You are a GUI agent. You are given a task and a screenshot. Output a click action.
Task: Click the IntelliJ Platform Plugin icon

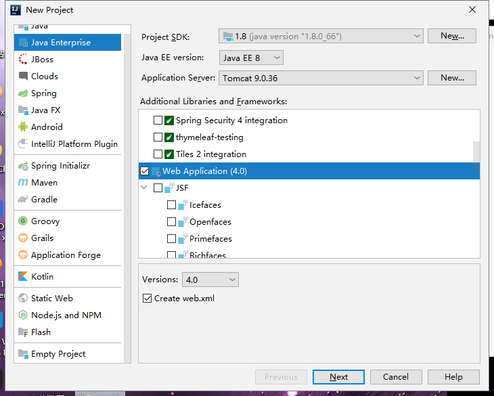click(23, 144)
